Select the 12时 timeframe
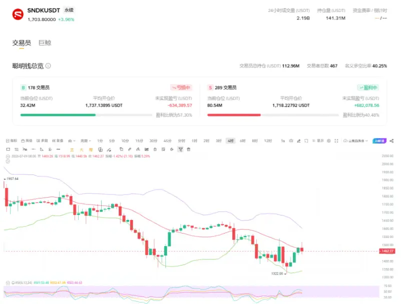The height and width of the screenshot is (304, 401). click(x=268, y=141)
